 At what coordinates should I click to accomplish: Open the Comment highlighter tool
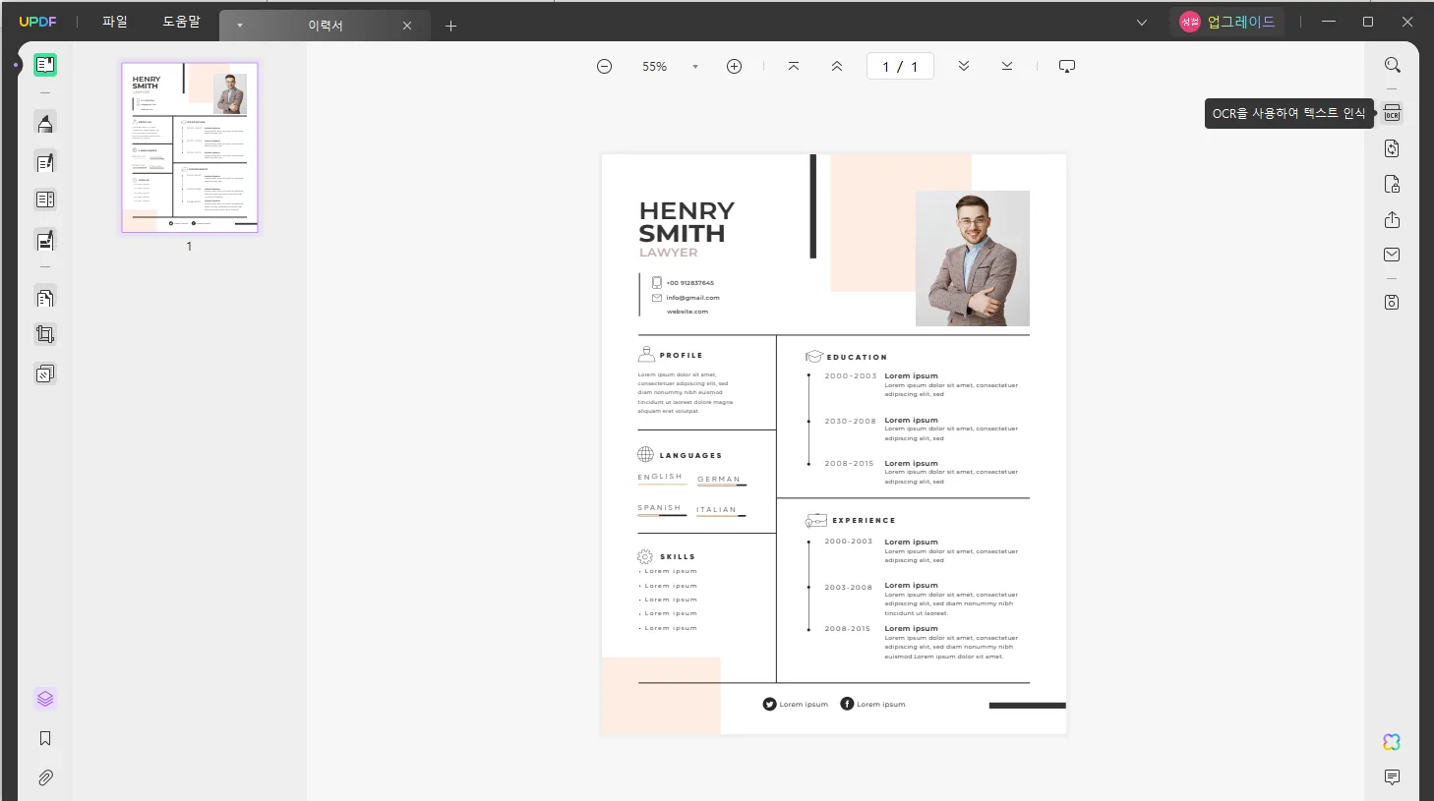click(x=45, y=123)
